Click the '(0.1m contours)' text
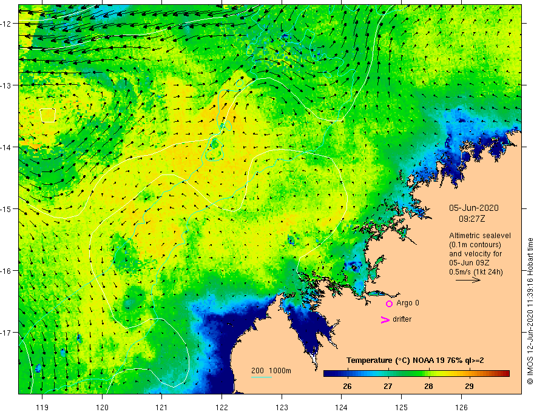534x412 pixels. (x=475, y=245)
